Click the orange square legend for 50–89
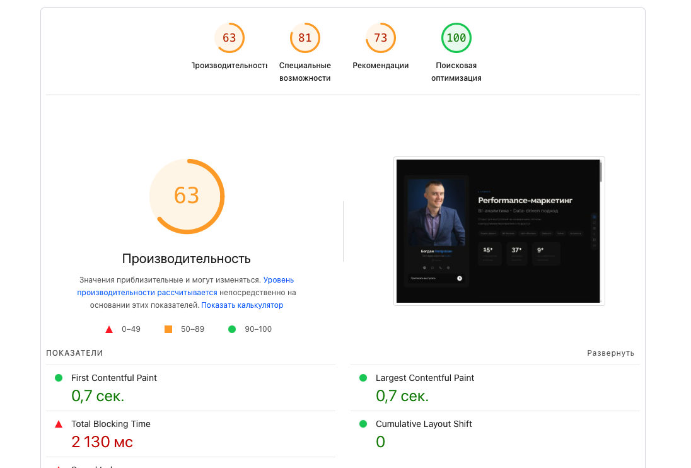Image resolution: width=691 pixels, height=468 pixels. [x=167, y=329]
